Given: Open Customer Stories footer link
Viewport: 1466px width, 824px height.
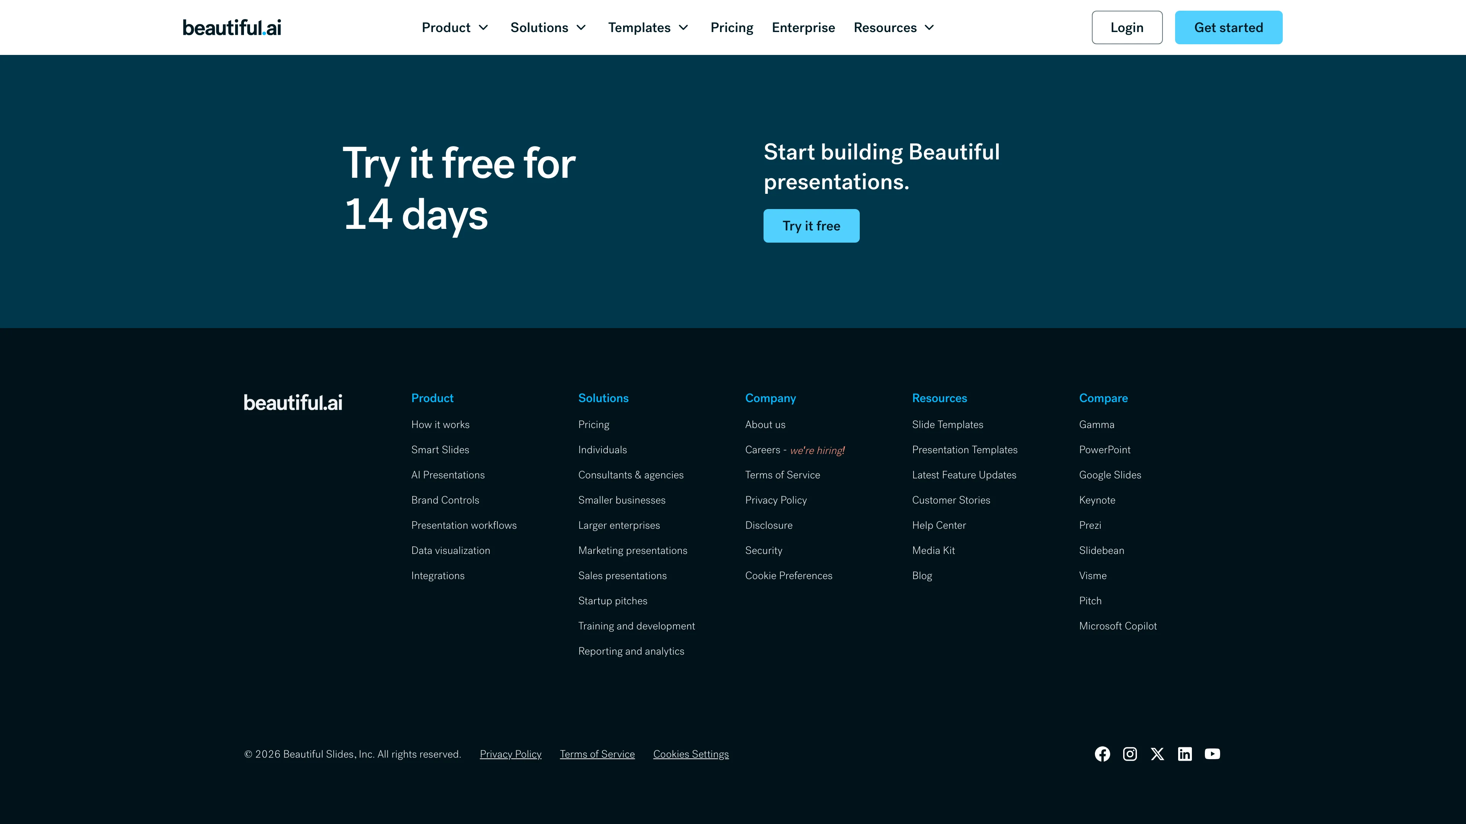Looking at the screenshot, I should pyautogui.click(x=951, y=501).
